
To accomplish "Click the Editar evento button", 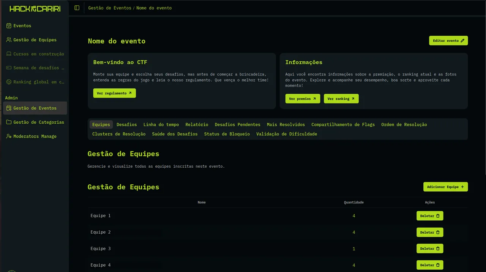I will 448,41.
